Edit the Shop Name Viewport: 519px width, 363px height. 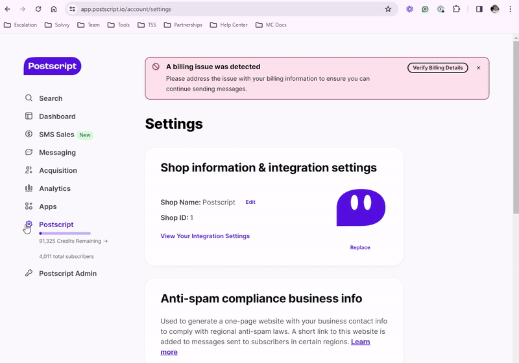coord(250,202)
